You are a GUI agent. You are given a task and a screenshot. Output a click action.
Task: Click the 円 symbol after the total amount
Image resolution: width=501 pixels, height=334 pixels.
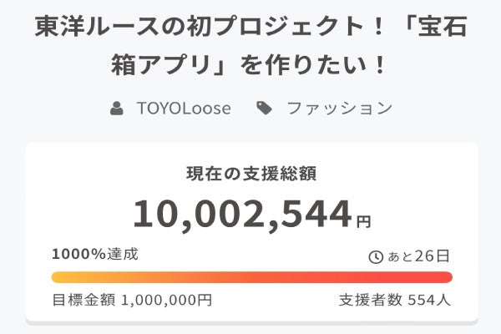point(363,222)
